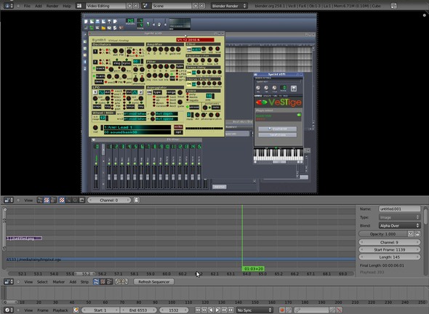The height and width of the screenshot is (314, 429).
Task: Select Image Preview icon in sequencer header
Action: [103, 282]
